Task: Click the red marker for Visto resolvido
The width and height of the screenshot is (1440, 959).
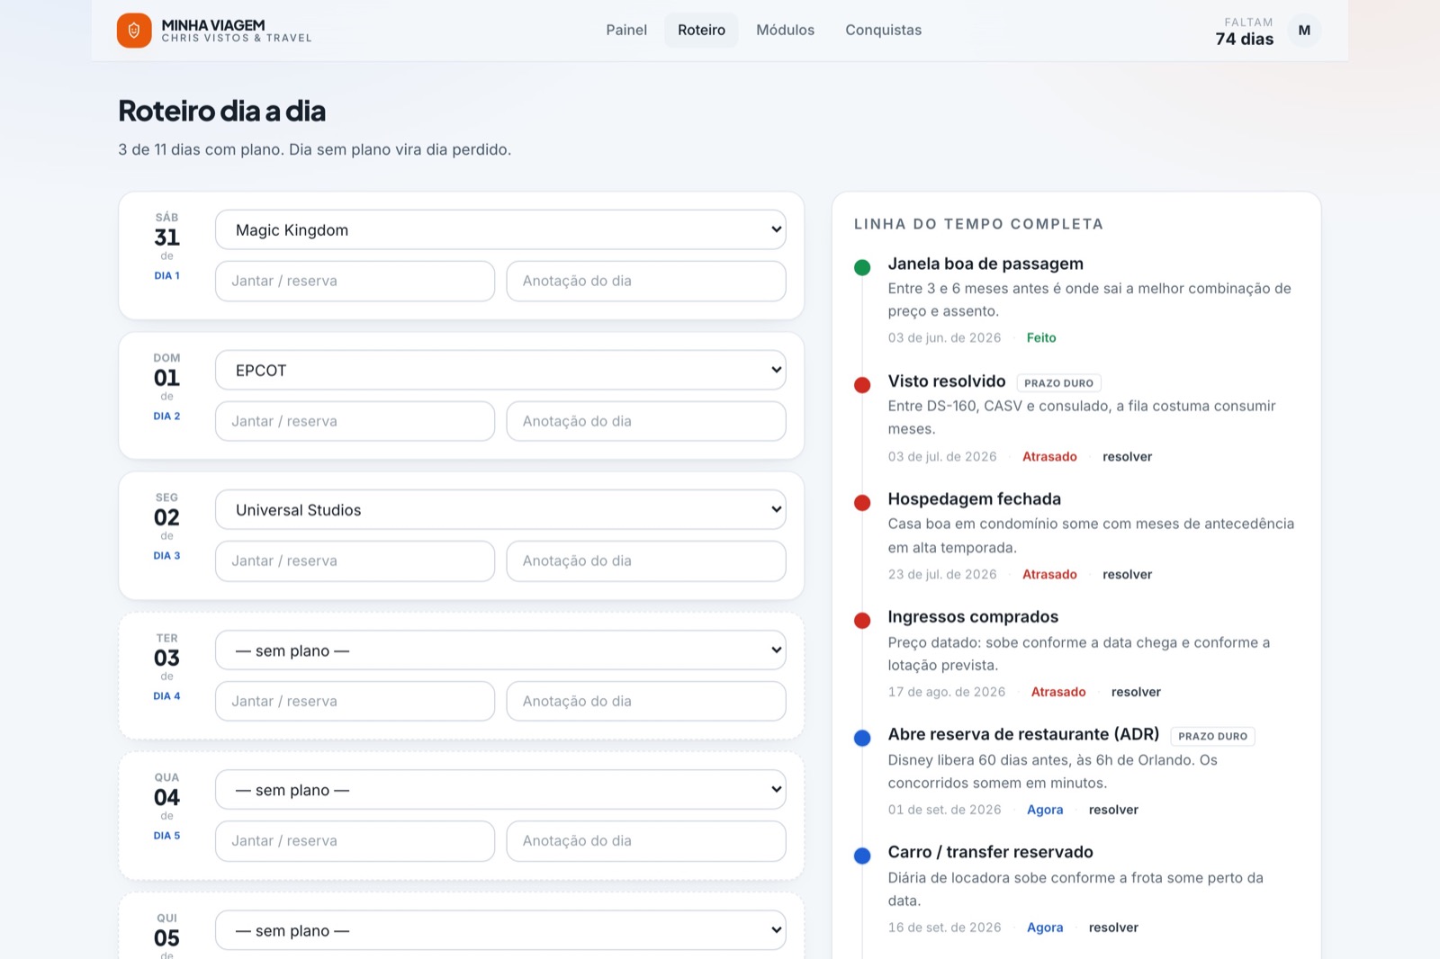Action: click(x=862, y=385)
